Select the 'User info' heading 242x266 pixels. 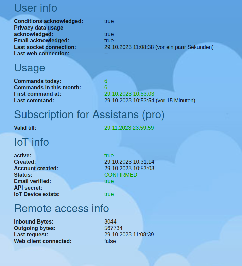click(x=36, y=8)
